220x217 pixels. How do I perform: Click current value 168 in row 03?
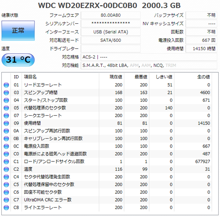[119, 92]
